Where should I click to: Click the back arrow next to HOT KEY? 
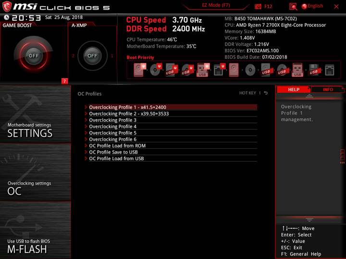click(266, 93)
